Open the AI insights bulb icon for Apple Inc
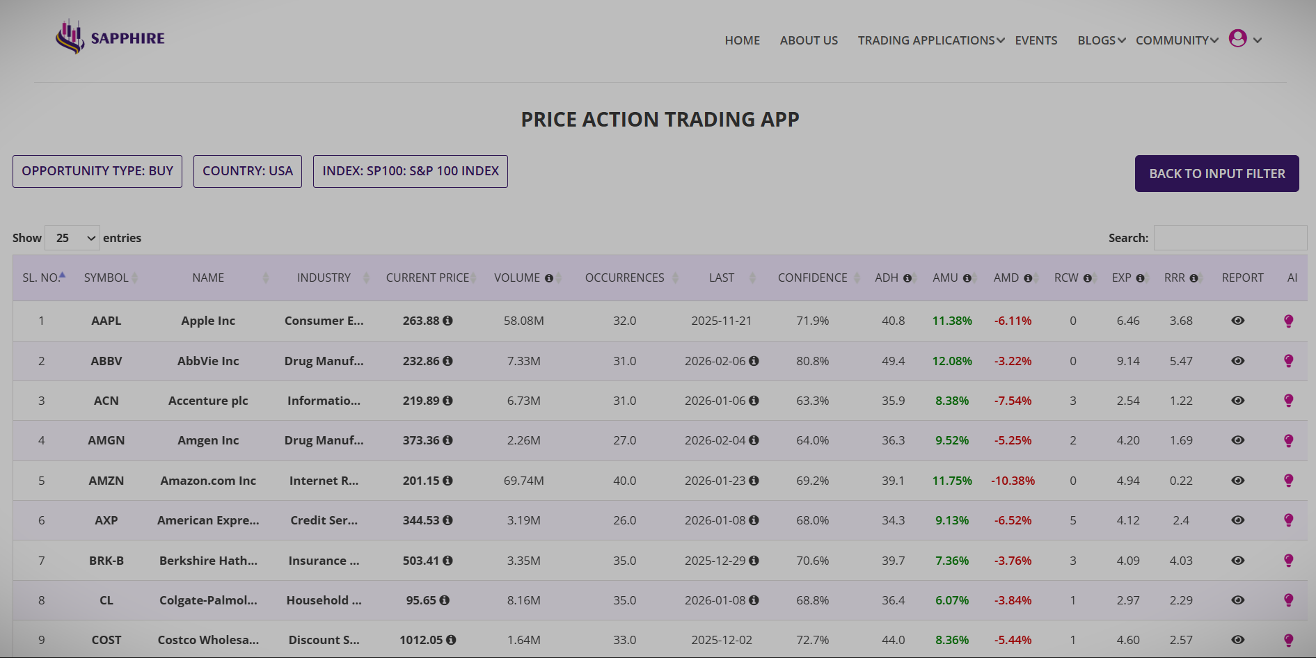1316x658 pixels. coord(1288,321)
